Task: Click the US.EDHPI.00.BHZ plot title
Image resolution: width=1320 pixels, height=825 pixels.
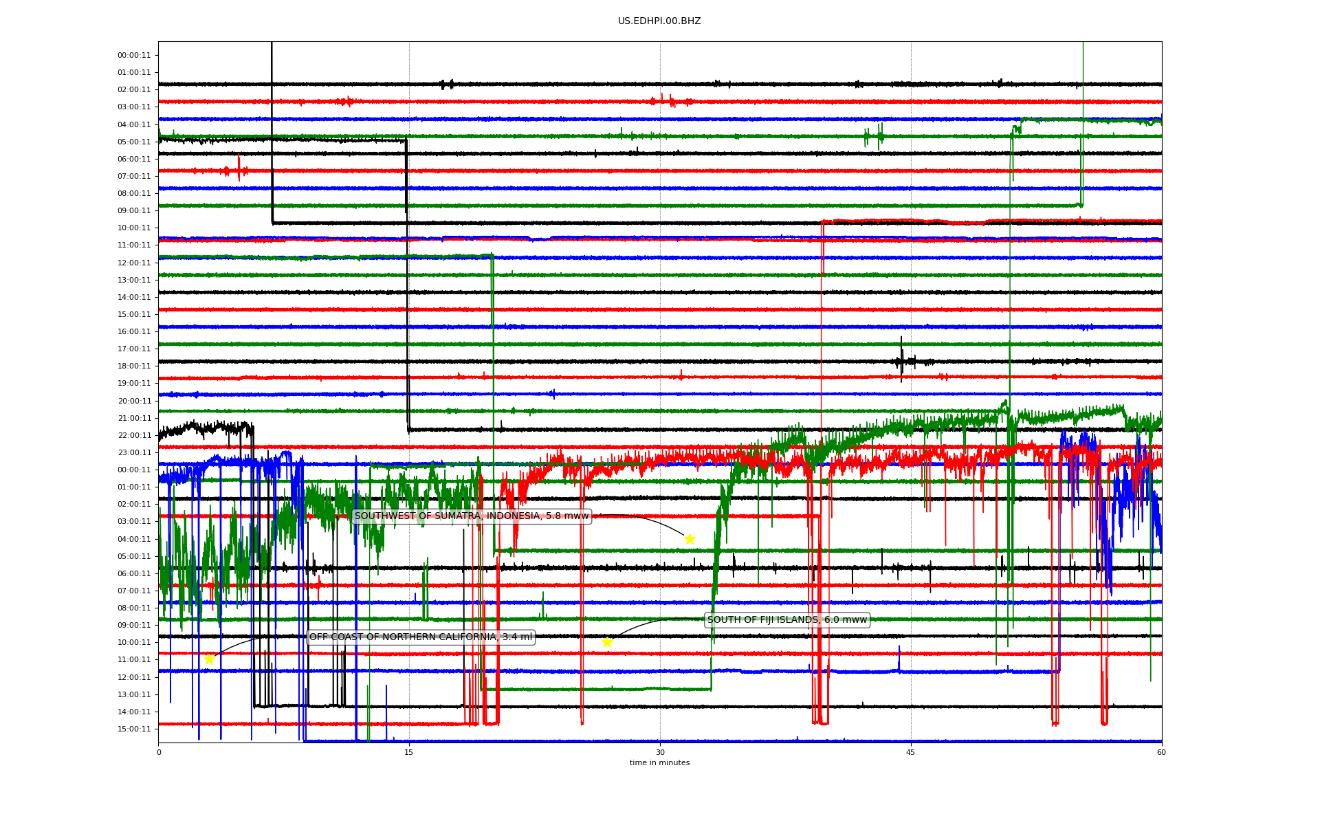Action: point(659,21)
